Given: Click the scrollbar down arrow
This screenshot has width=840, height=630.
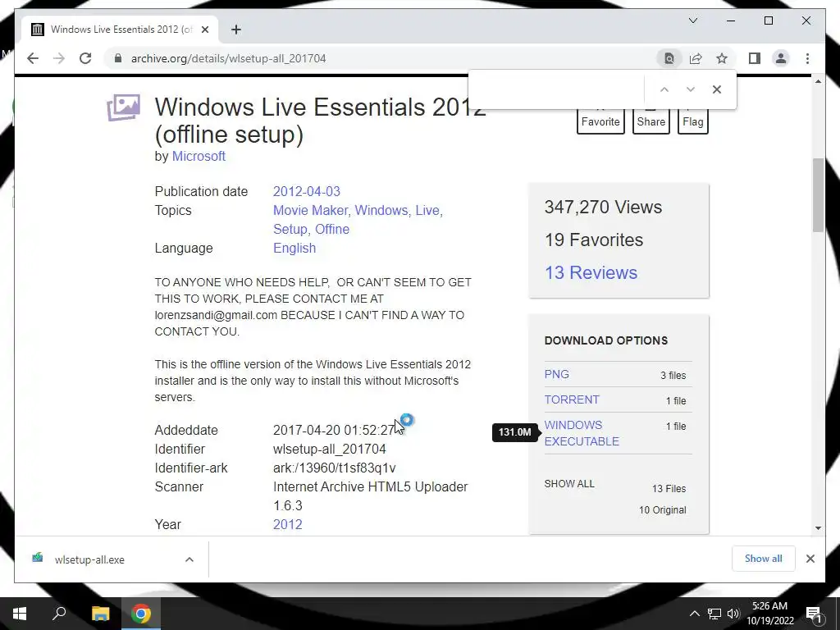Looking at the screenshot, I should pos(818,527).
